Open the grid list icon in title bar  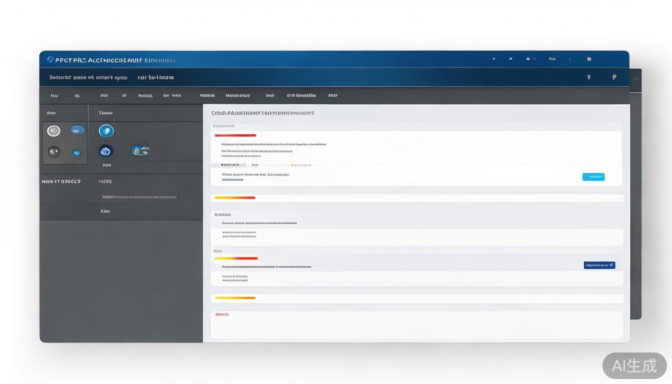[x=589, y=59]
